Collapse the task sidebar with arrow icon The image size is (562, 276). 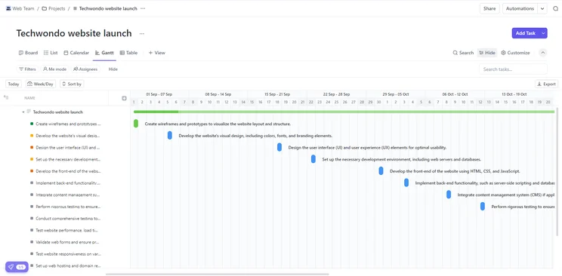click(x=6, y=97)
